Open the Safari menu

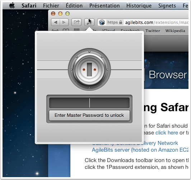click(29, 6)
